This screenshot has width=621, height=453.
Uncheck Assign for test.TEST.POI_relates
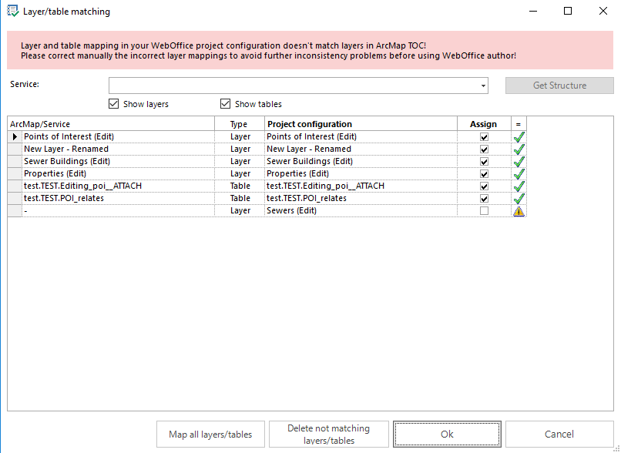click(x=484, y=198)
